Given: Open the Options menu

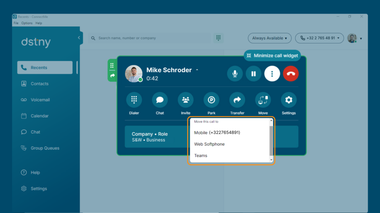Looking at the screenshot, I should pyautogui.click(x=27, y=23).
